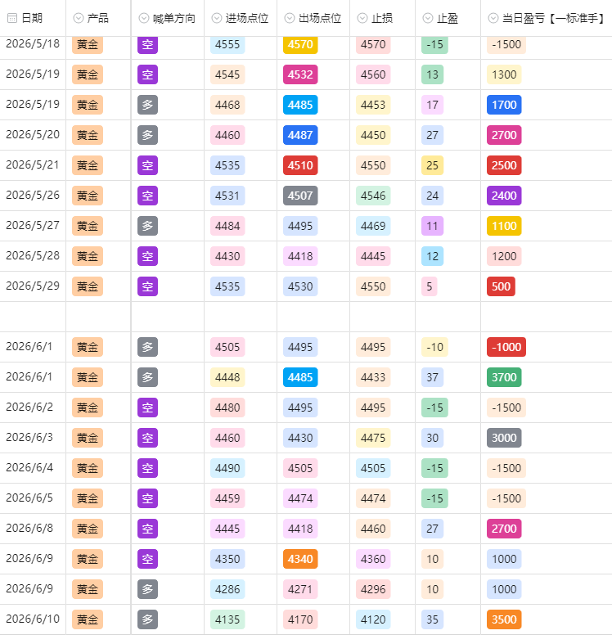This screenshot has height=635, width=612.
Task: Click the calendar icon beside 日期 header
Action: pyautogui.click(x=12, y=18)
